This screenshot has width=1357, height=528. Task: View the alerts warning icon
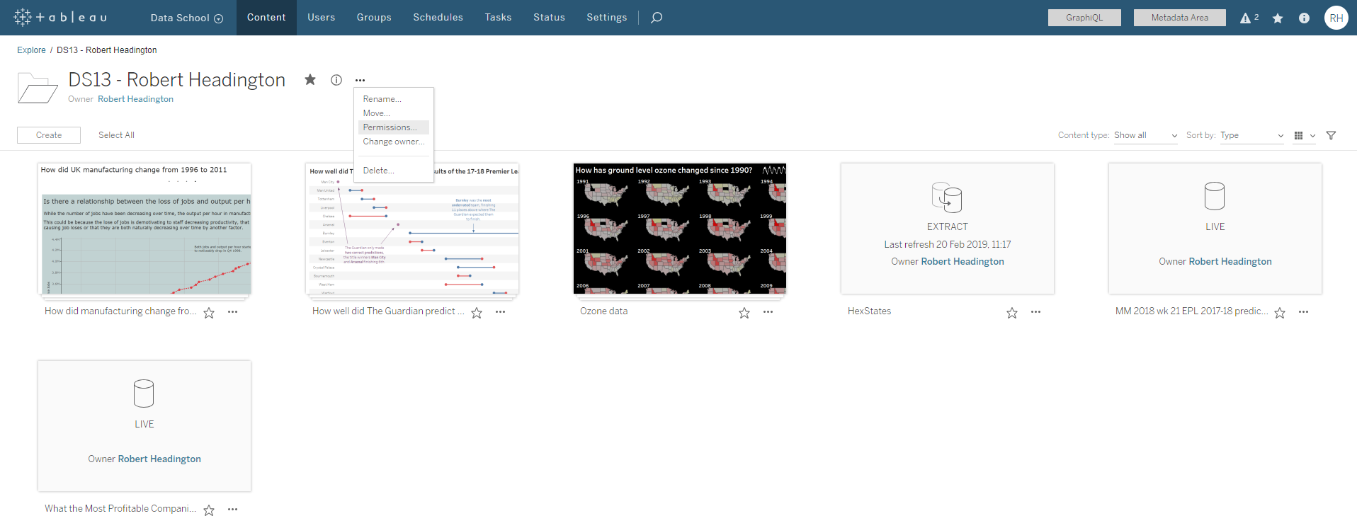point(1245,18)
